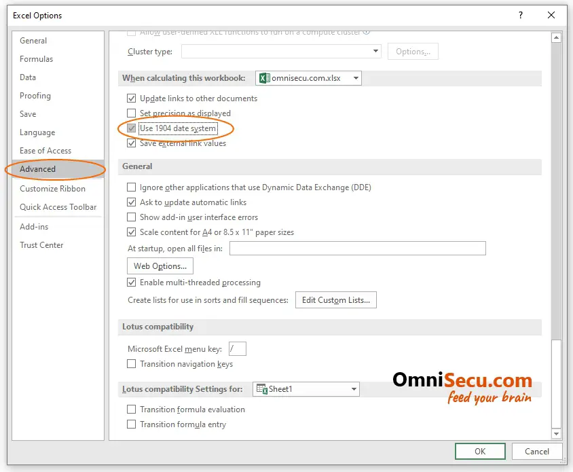Click the scroll up arrow

(556, 37)
